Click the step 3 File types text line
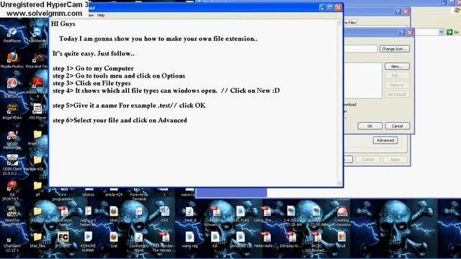 pyautogui.click(x=91, y=83)
